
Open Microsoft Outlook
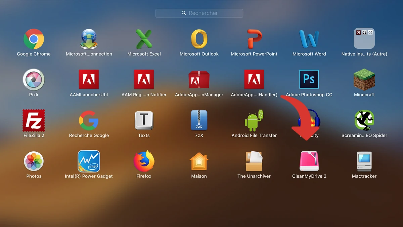point(199,38)
